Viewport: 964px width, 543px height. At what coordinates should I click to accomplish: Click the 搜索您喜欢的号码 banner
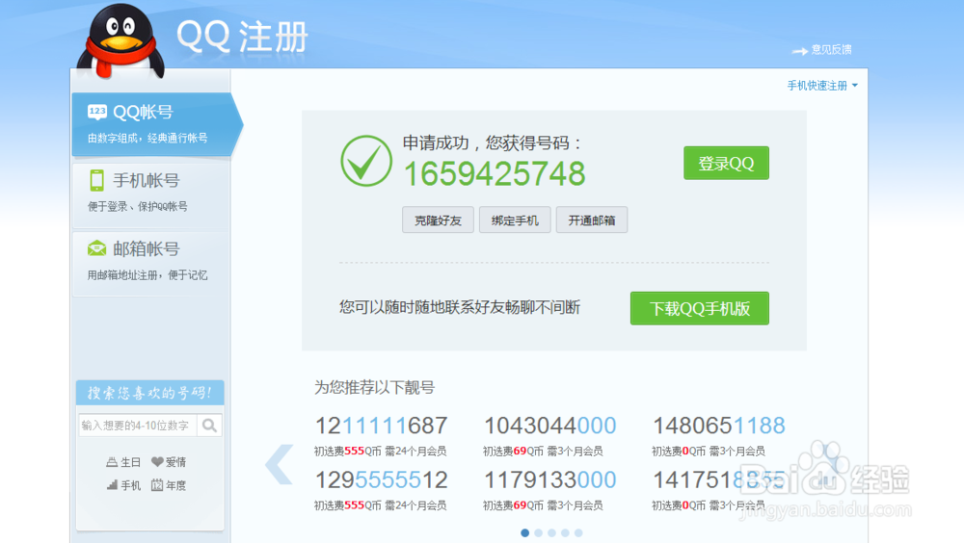tap(150, 393)
